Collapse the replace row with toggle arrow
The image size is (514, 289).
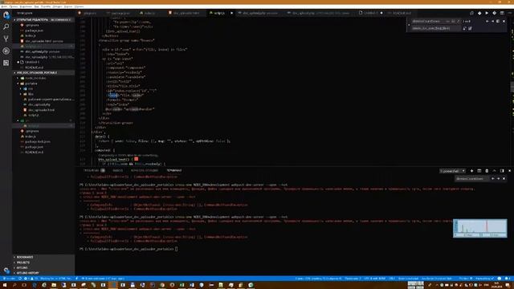[409, 25]
